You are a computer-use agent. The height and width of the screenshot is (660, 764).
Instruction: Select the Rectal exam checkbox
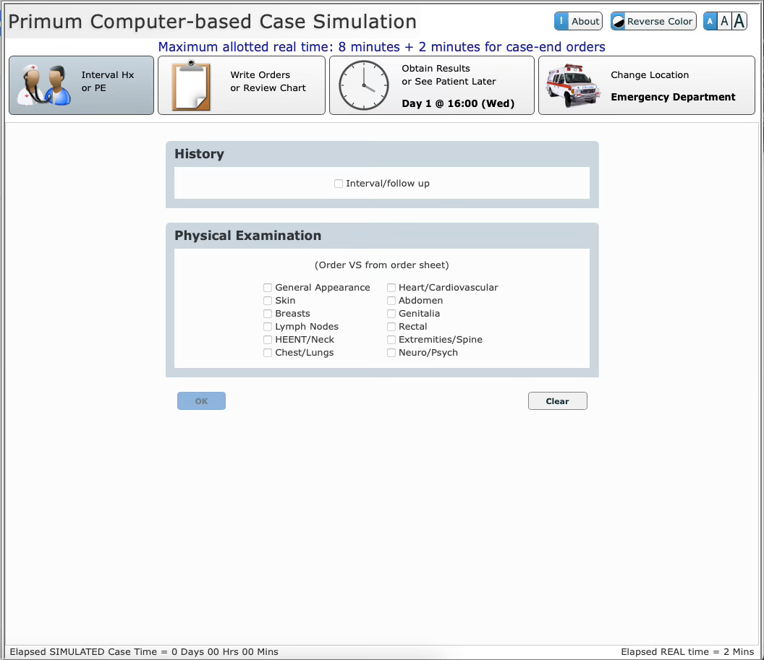[x=391, y=326]
